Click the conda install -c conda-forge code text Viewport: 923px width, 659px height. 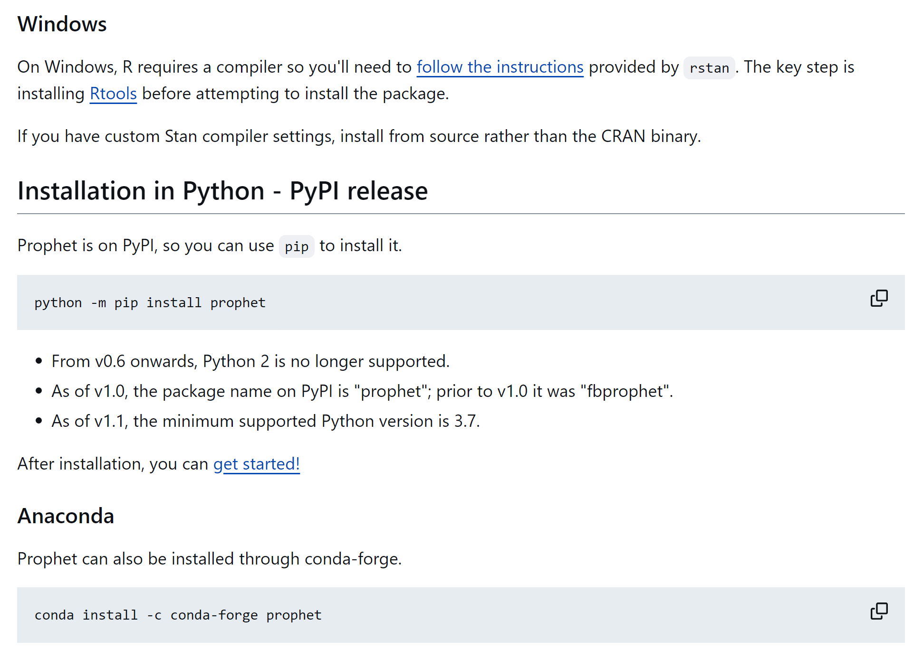pos(178,615)
